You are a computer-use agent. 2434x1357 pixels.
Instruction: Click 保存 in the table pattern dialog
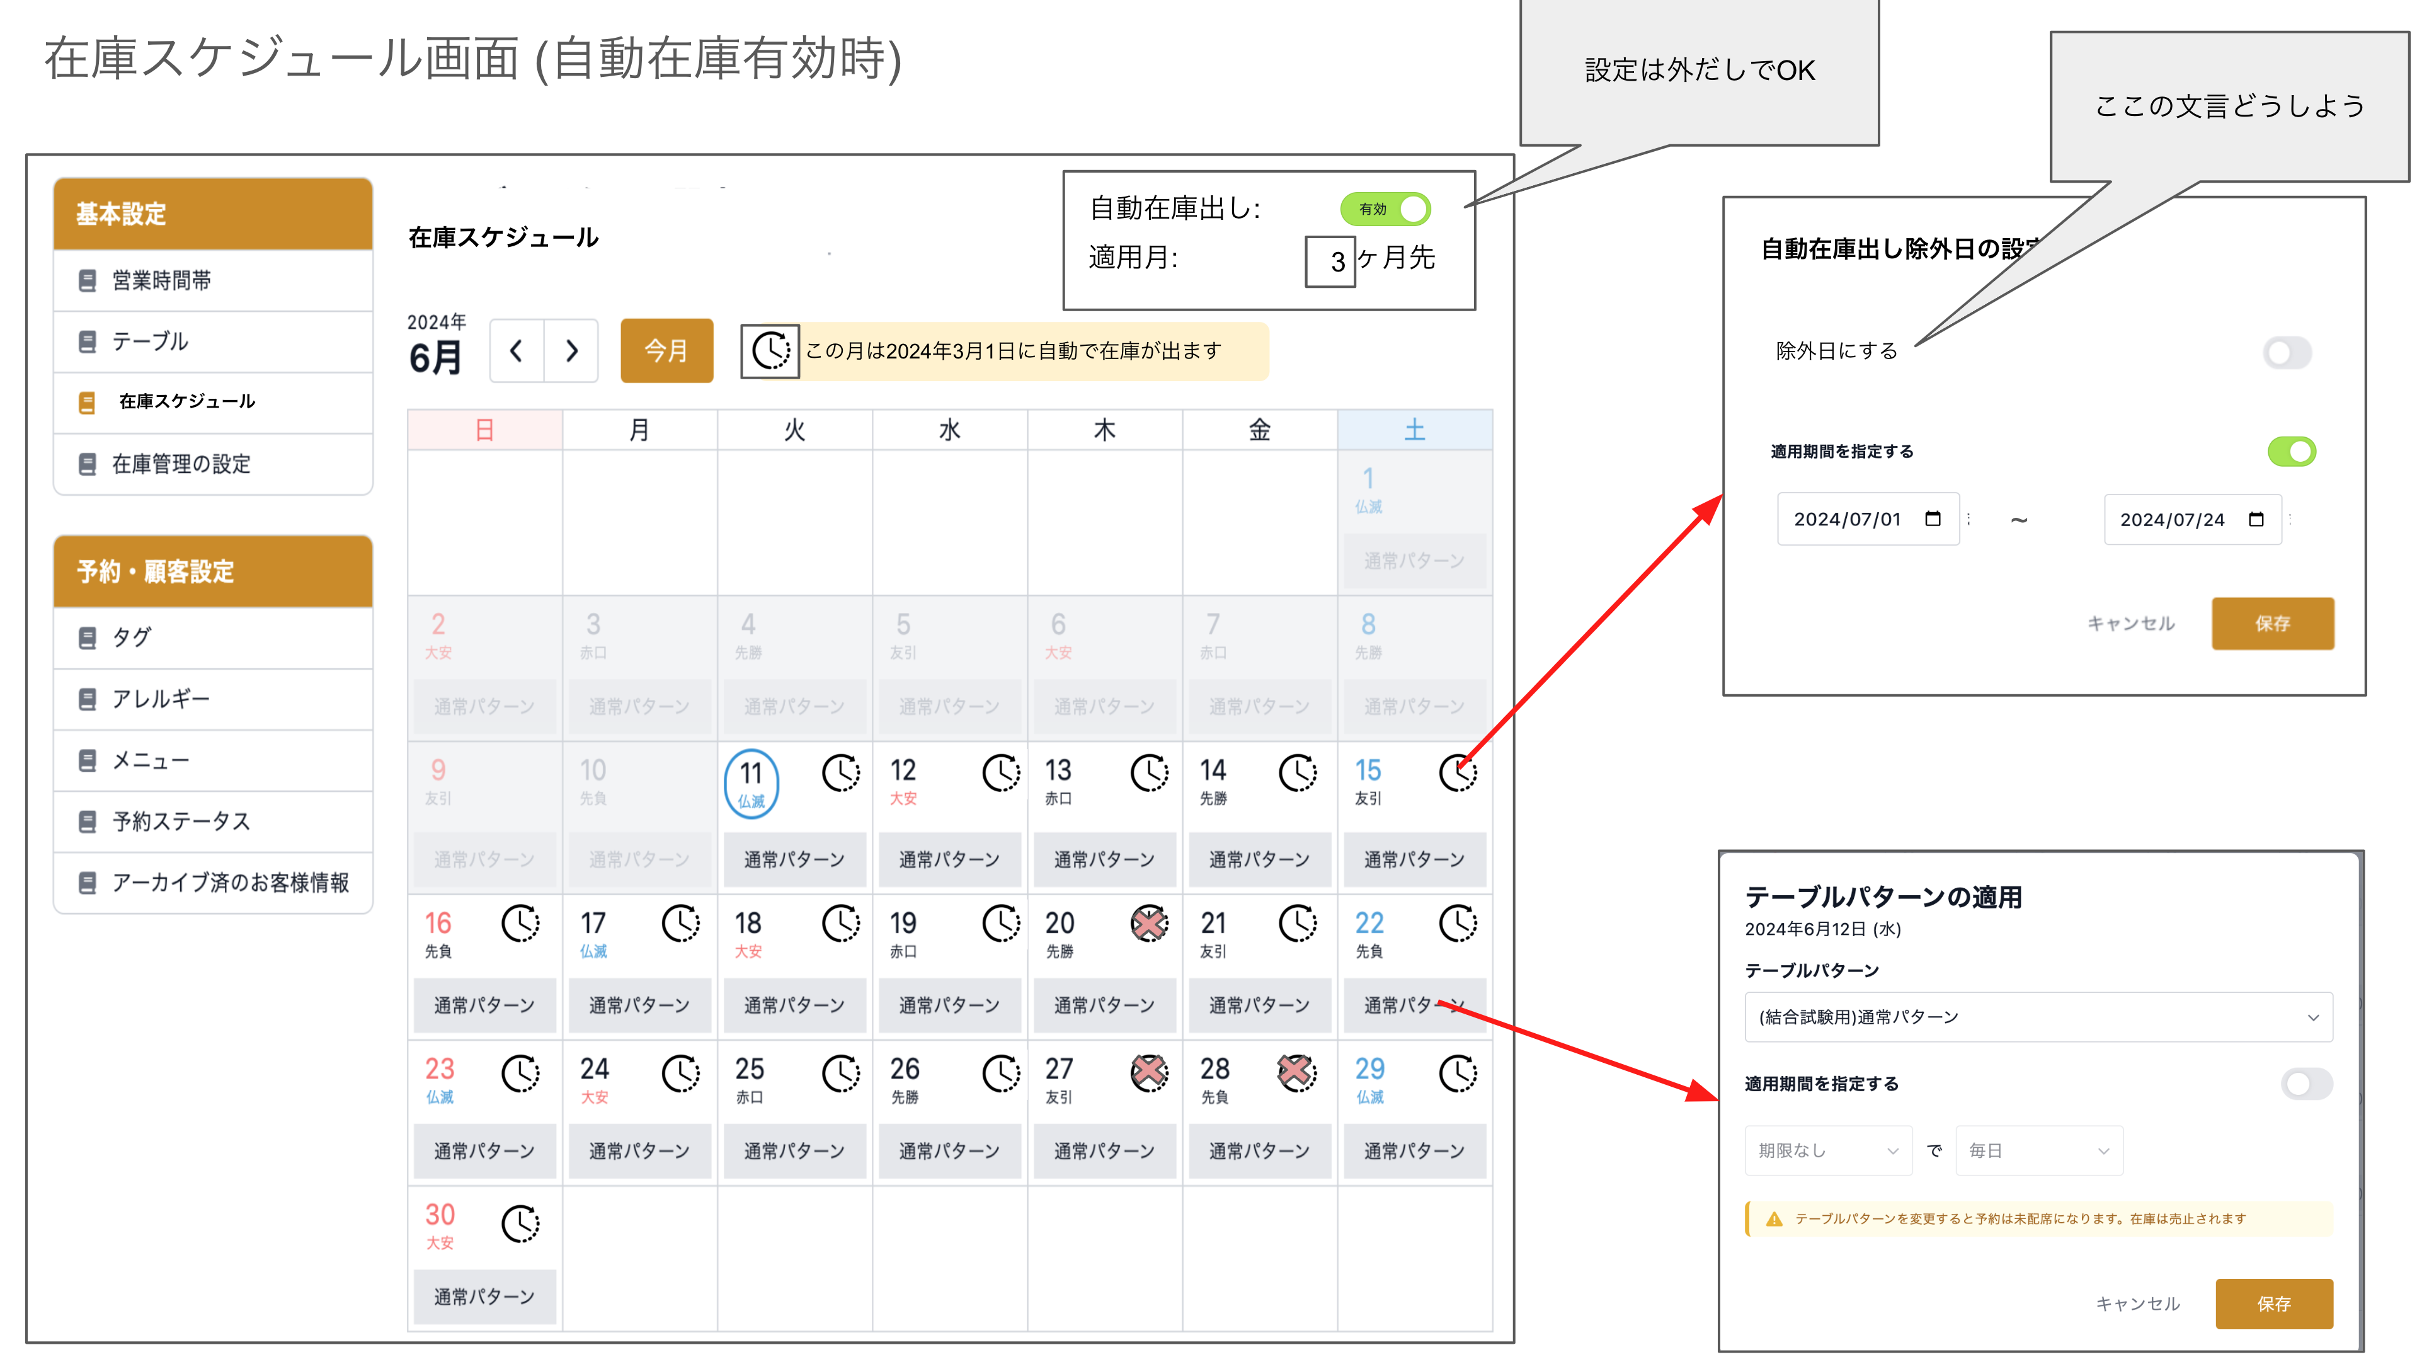[2274, 1303]
